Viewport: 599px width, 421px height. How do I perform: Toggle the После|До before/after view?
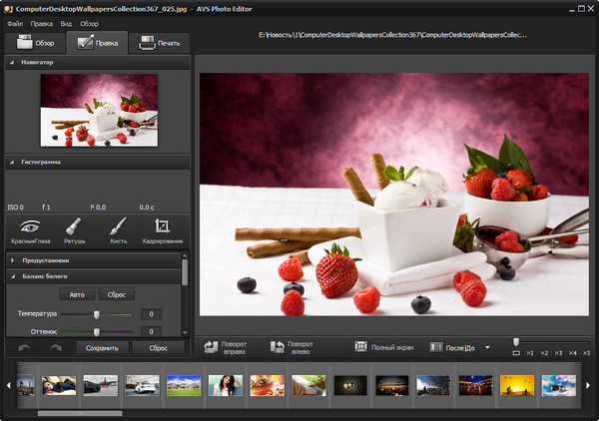click(452, 347)
